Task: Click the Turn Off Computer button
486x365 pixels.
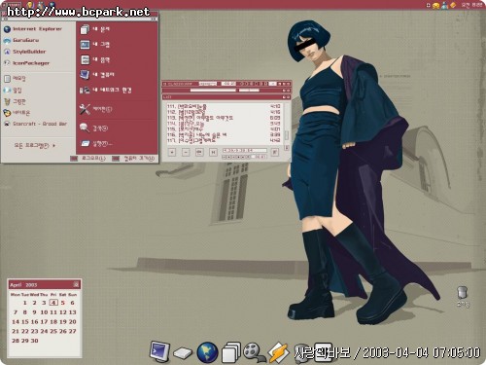Action: click(133, 159)
